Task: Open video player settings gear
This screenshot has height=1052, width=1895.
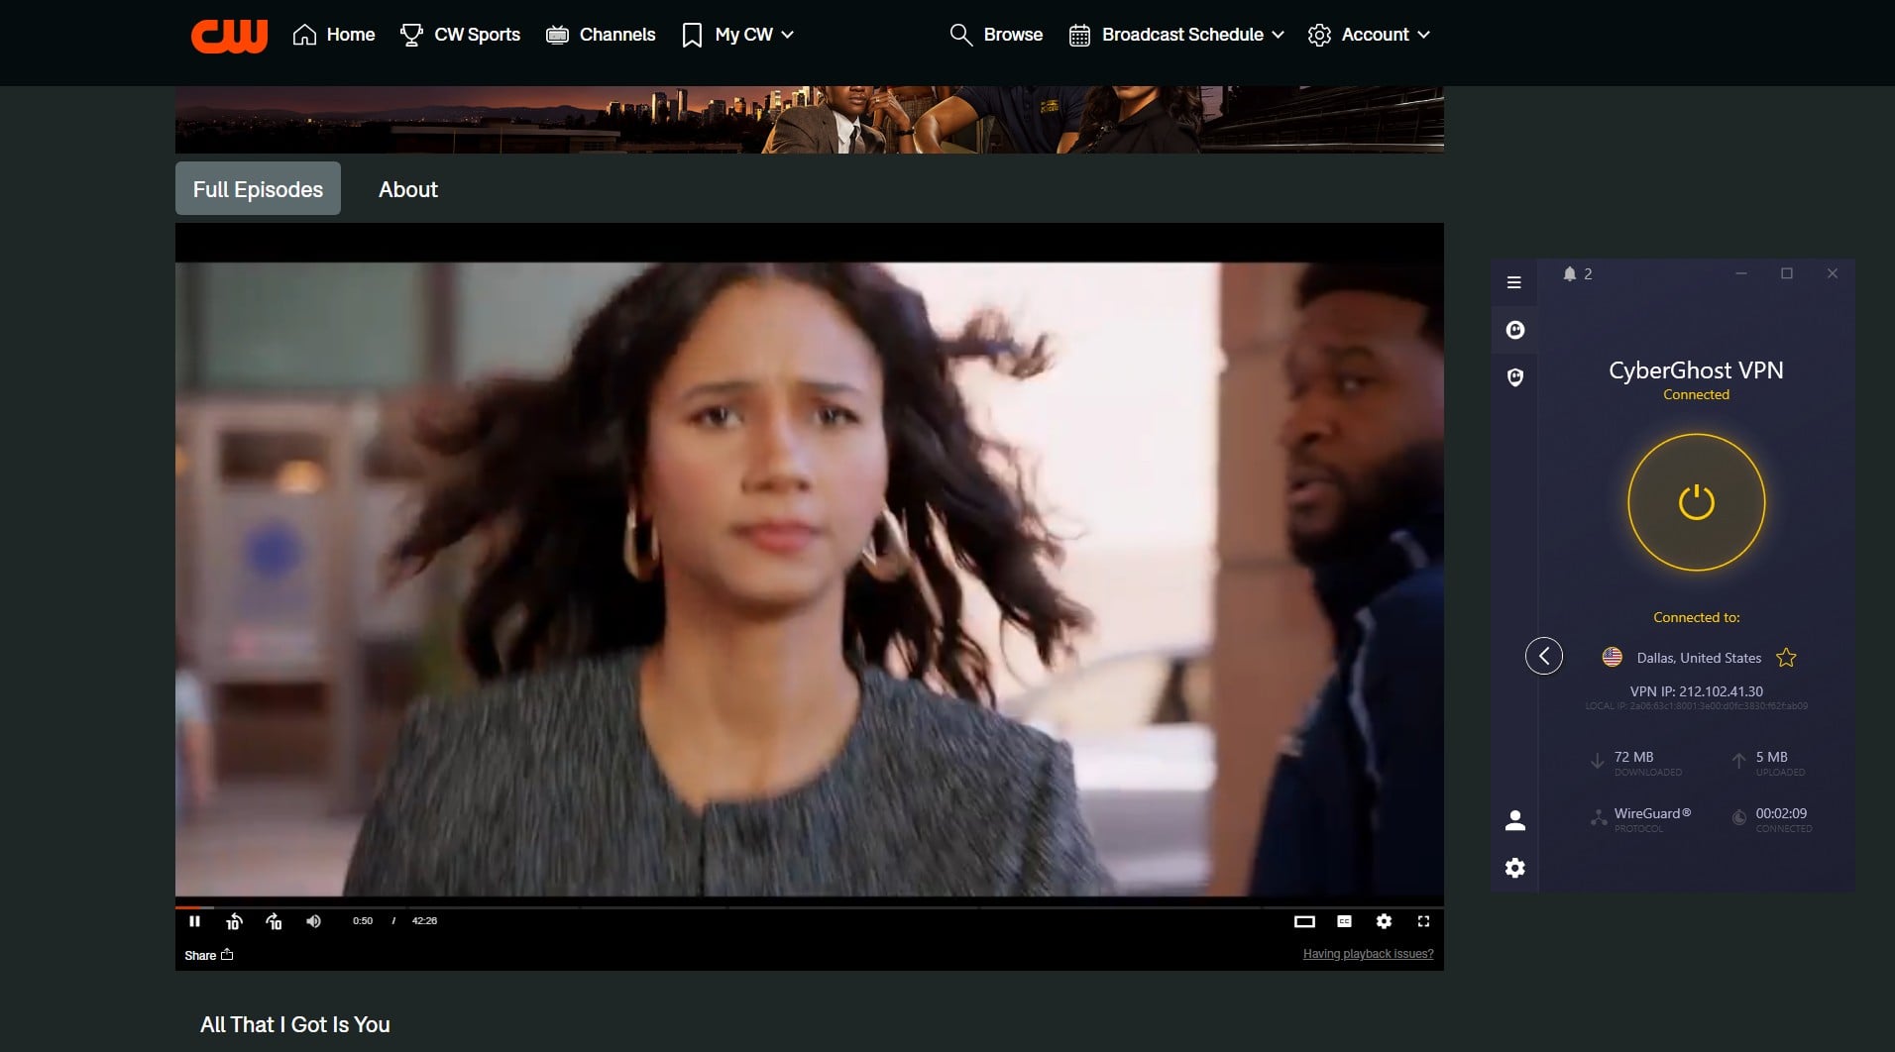Action: (x=1384, y=921)
